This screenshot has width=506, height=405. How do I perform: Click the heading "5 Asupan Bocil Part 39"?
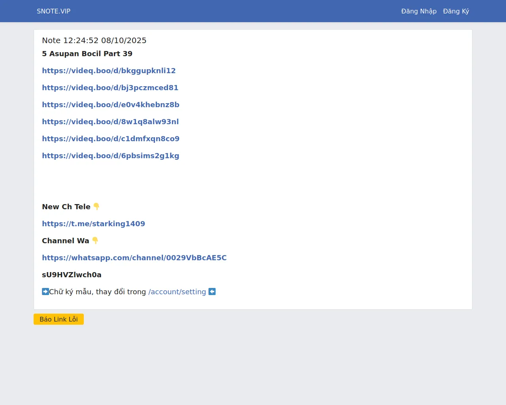click(x=87, y=54)
